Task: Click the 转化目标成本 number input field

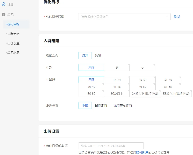Action: 111,146
